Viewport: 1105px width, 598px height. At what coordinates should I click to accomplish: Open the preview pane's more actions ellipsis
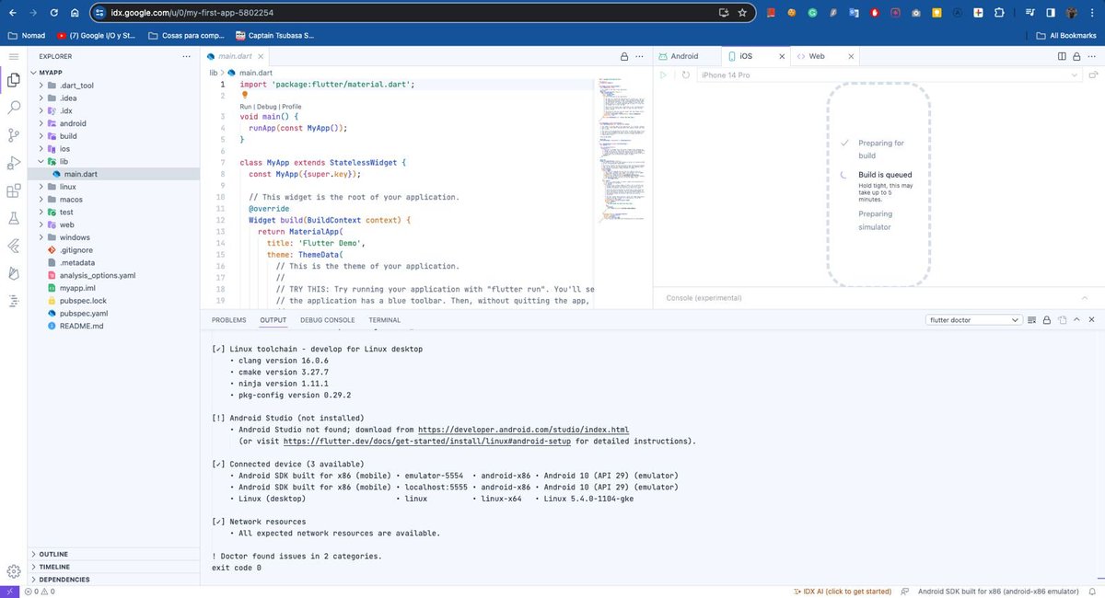point(1092,56)
